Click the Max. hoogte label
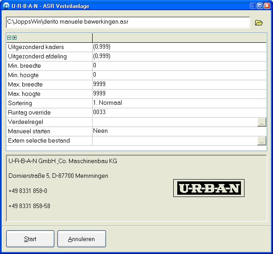The width and height of the screenshot is (273, 254). 24,94
